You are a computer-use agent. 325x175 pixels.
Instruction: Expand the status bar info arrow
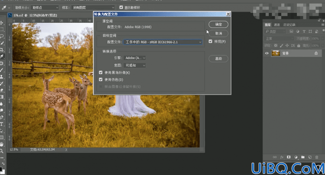66,150
